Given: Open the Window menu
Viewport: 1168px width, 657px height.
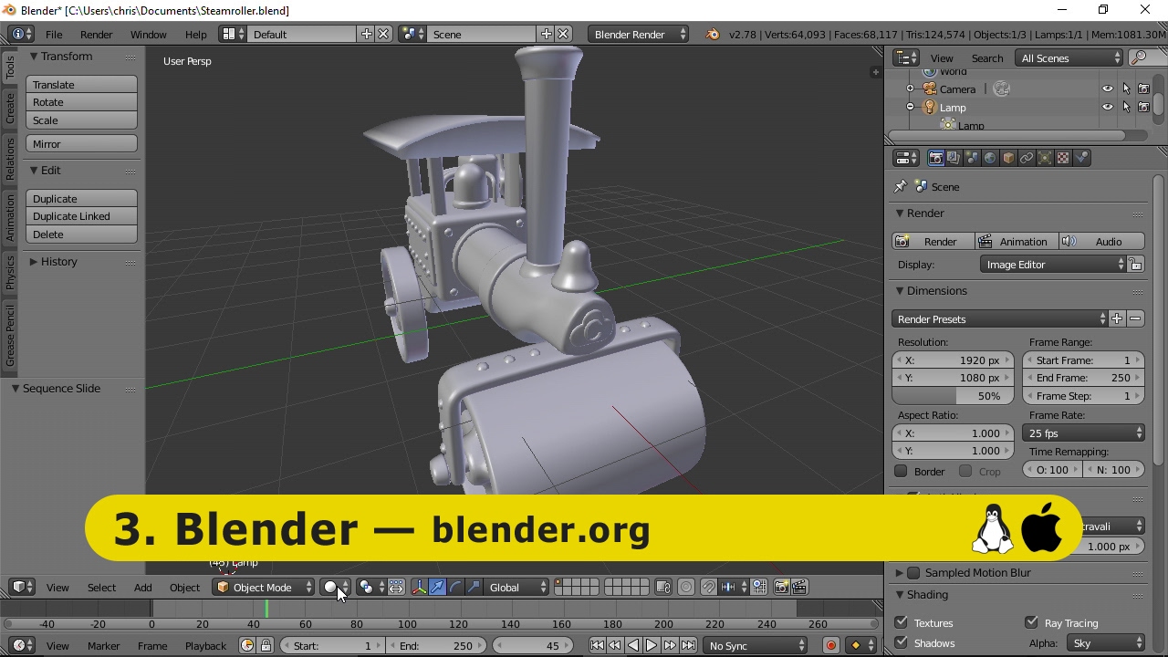Looking at the screenshot, I should coord(148,34).
